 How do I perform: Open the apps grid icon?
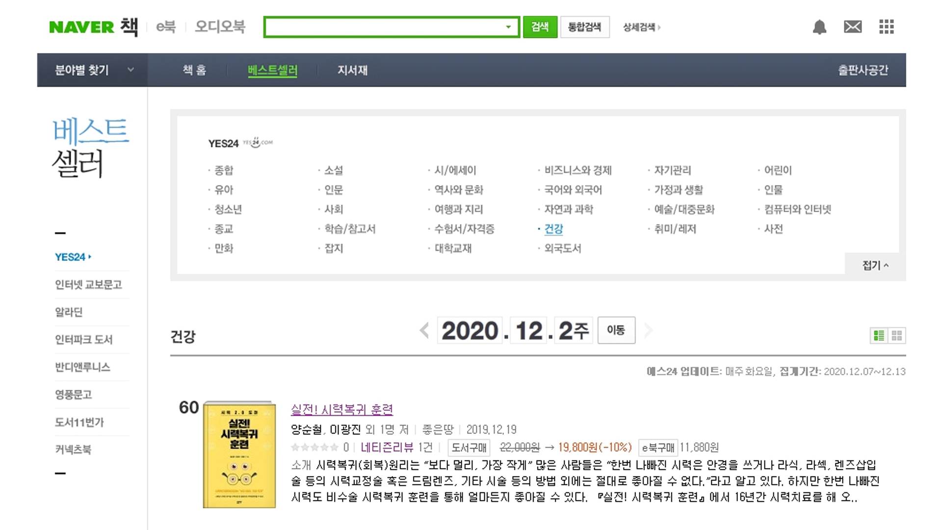886,27
